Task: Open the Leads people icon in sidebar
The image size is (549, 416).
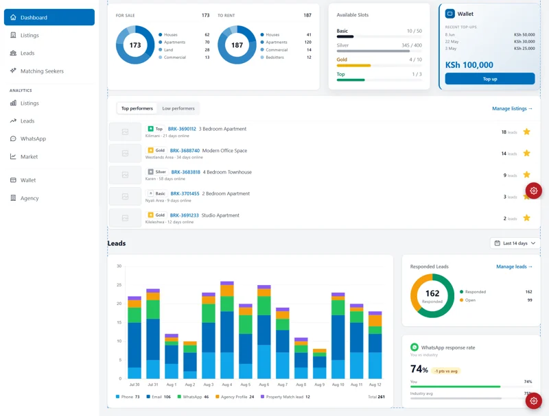Action: tap(13, 53)
